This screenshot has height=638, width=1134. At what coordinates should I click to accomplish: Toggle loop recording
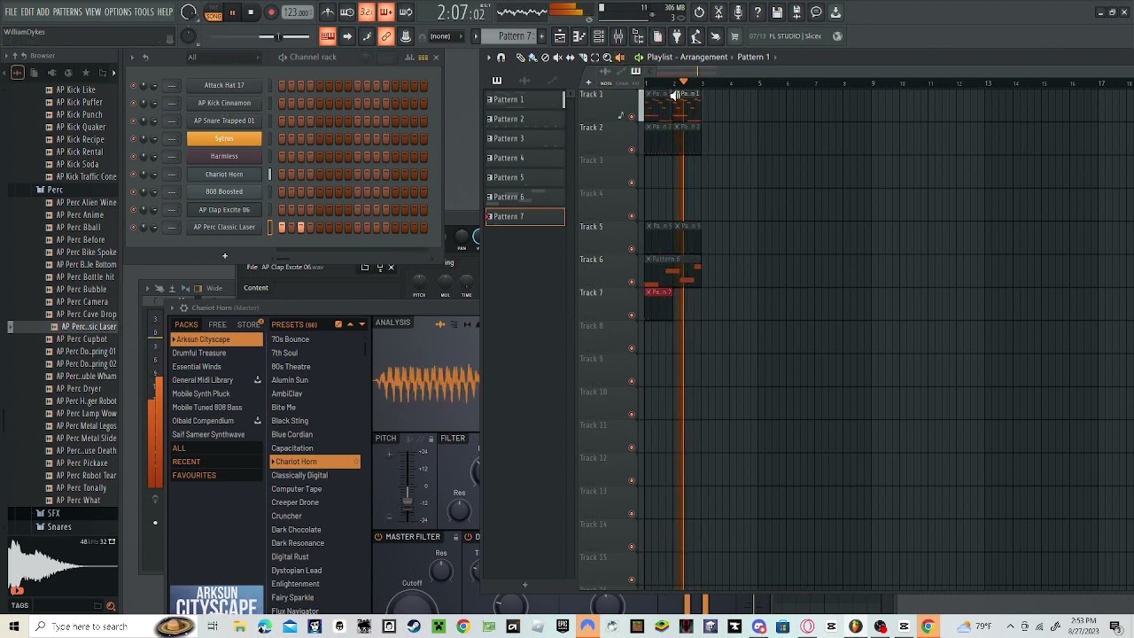[x=406, y=12]
